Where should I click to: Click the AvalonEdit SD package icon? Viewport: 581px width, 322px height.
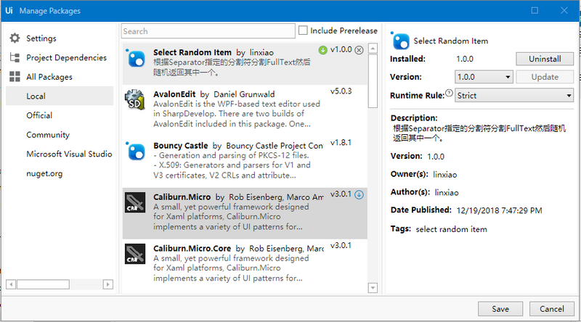(x=135, y=99)
